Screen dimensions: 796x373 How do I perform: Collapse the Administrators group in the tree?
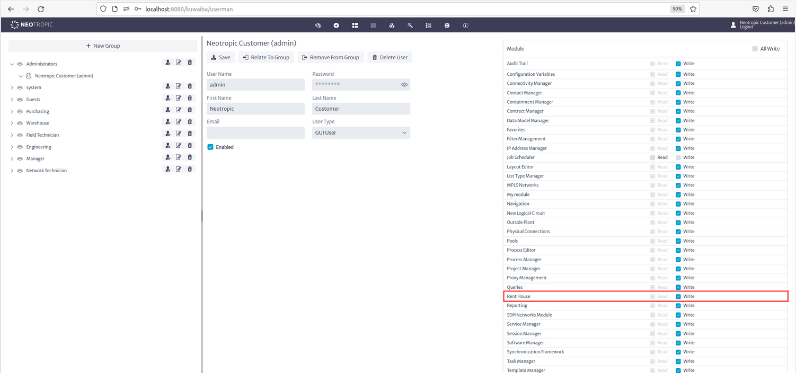pyautogui.click(x=12, y=64)
